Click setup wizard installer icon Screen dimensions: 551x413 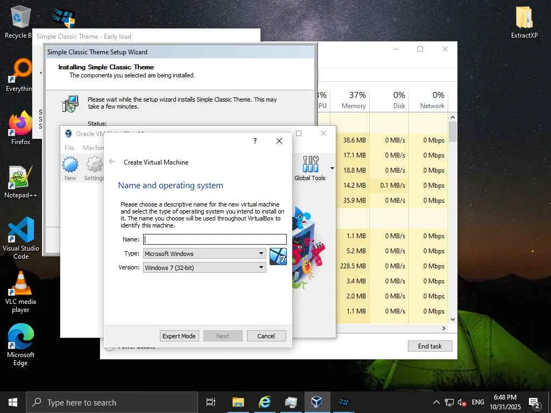tap(70, 103)
